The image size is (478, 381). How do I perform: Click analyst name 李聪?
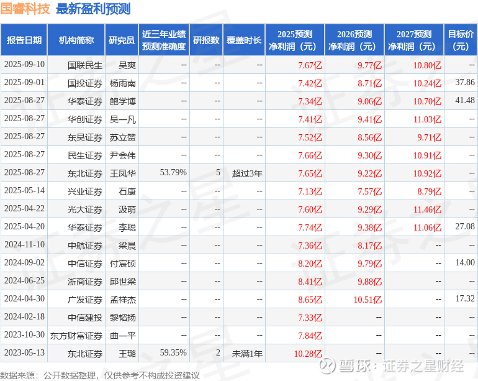pos(127,227)
